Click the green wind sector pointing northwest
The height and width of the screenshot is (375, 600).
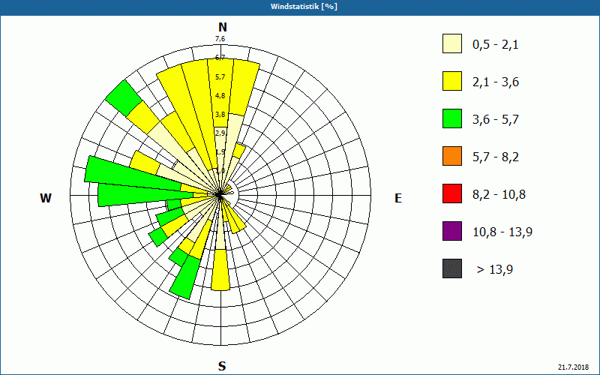(x=124, y=98)
